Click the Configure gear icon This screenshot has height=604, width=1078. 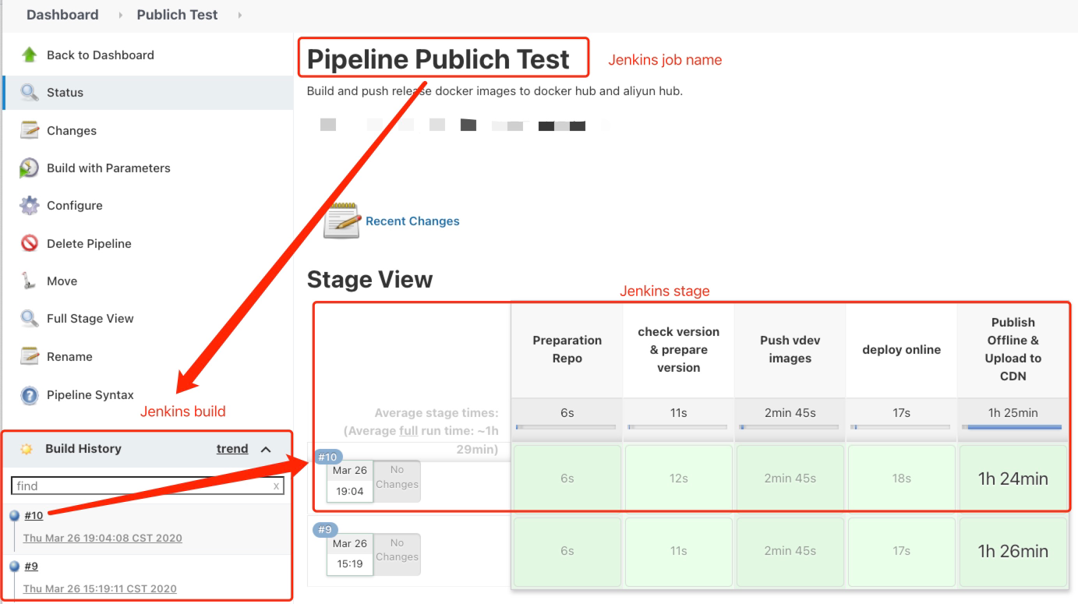click(x=25, y=205)
